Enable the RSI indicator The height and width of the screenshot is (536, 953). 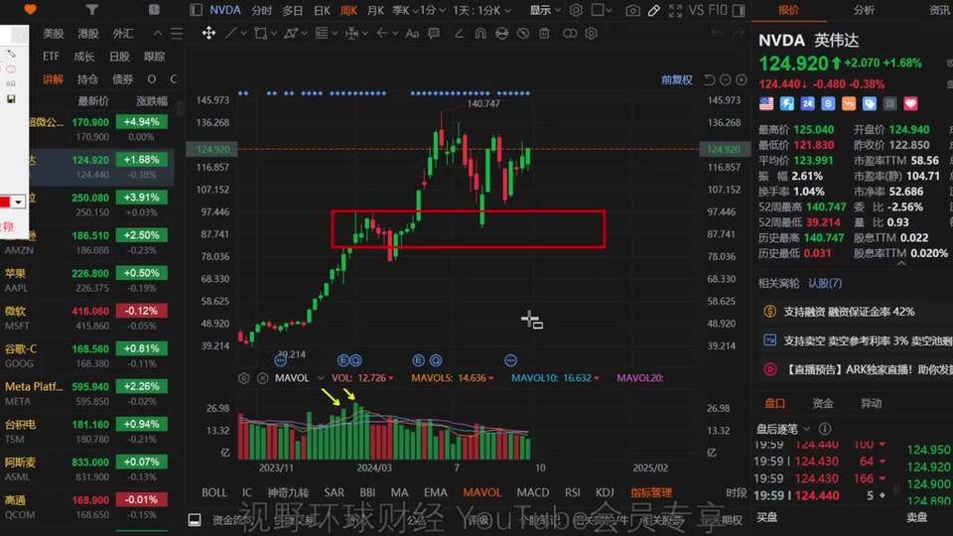572,492
